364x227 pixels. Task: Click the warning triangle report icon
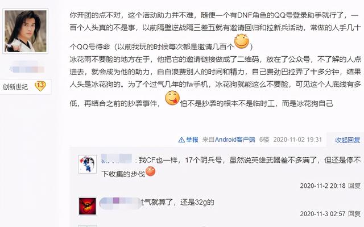181,140
